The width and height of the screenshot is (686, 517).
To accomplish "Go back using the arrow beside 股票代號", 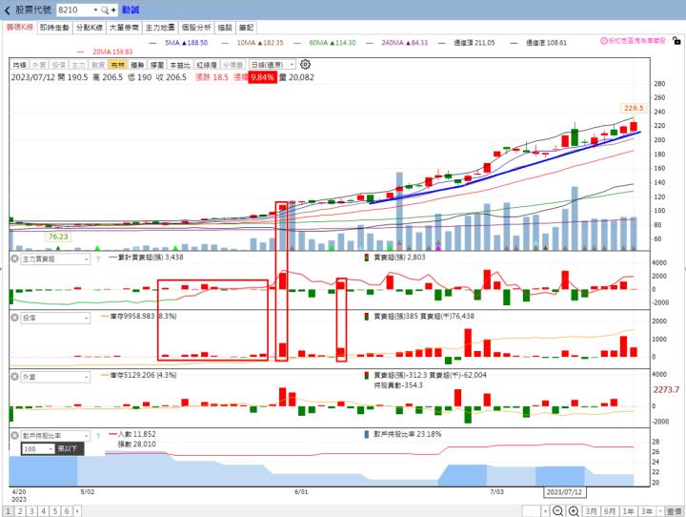I will [7, 10].
